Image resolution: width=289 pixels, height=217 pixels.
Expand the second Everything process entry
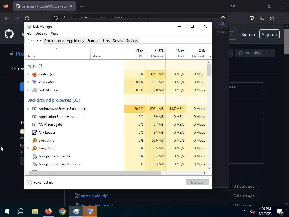pyautogui.click(x=28, y=148)
